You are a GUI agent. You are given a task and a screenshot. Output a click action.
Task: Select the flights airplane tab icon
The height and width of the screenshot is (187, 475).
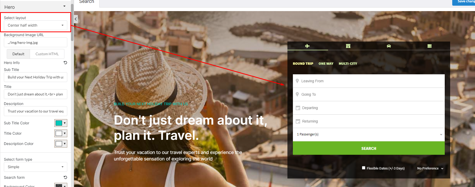pyautogui.click(x=307, y=46)
